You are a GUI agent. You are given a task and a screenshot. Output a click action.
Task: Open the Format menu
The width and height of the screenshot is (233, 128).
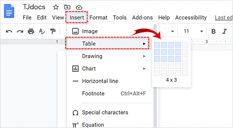point(98,18)
